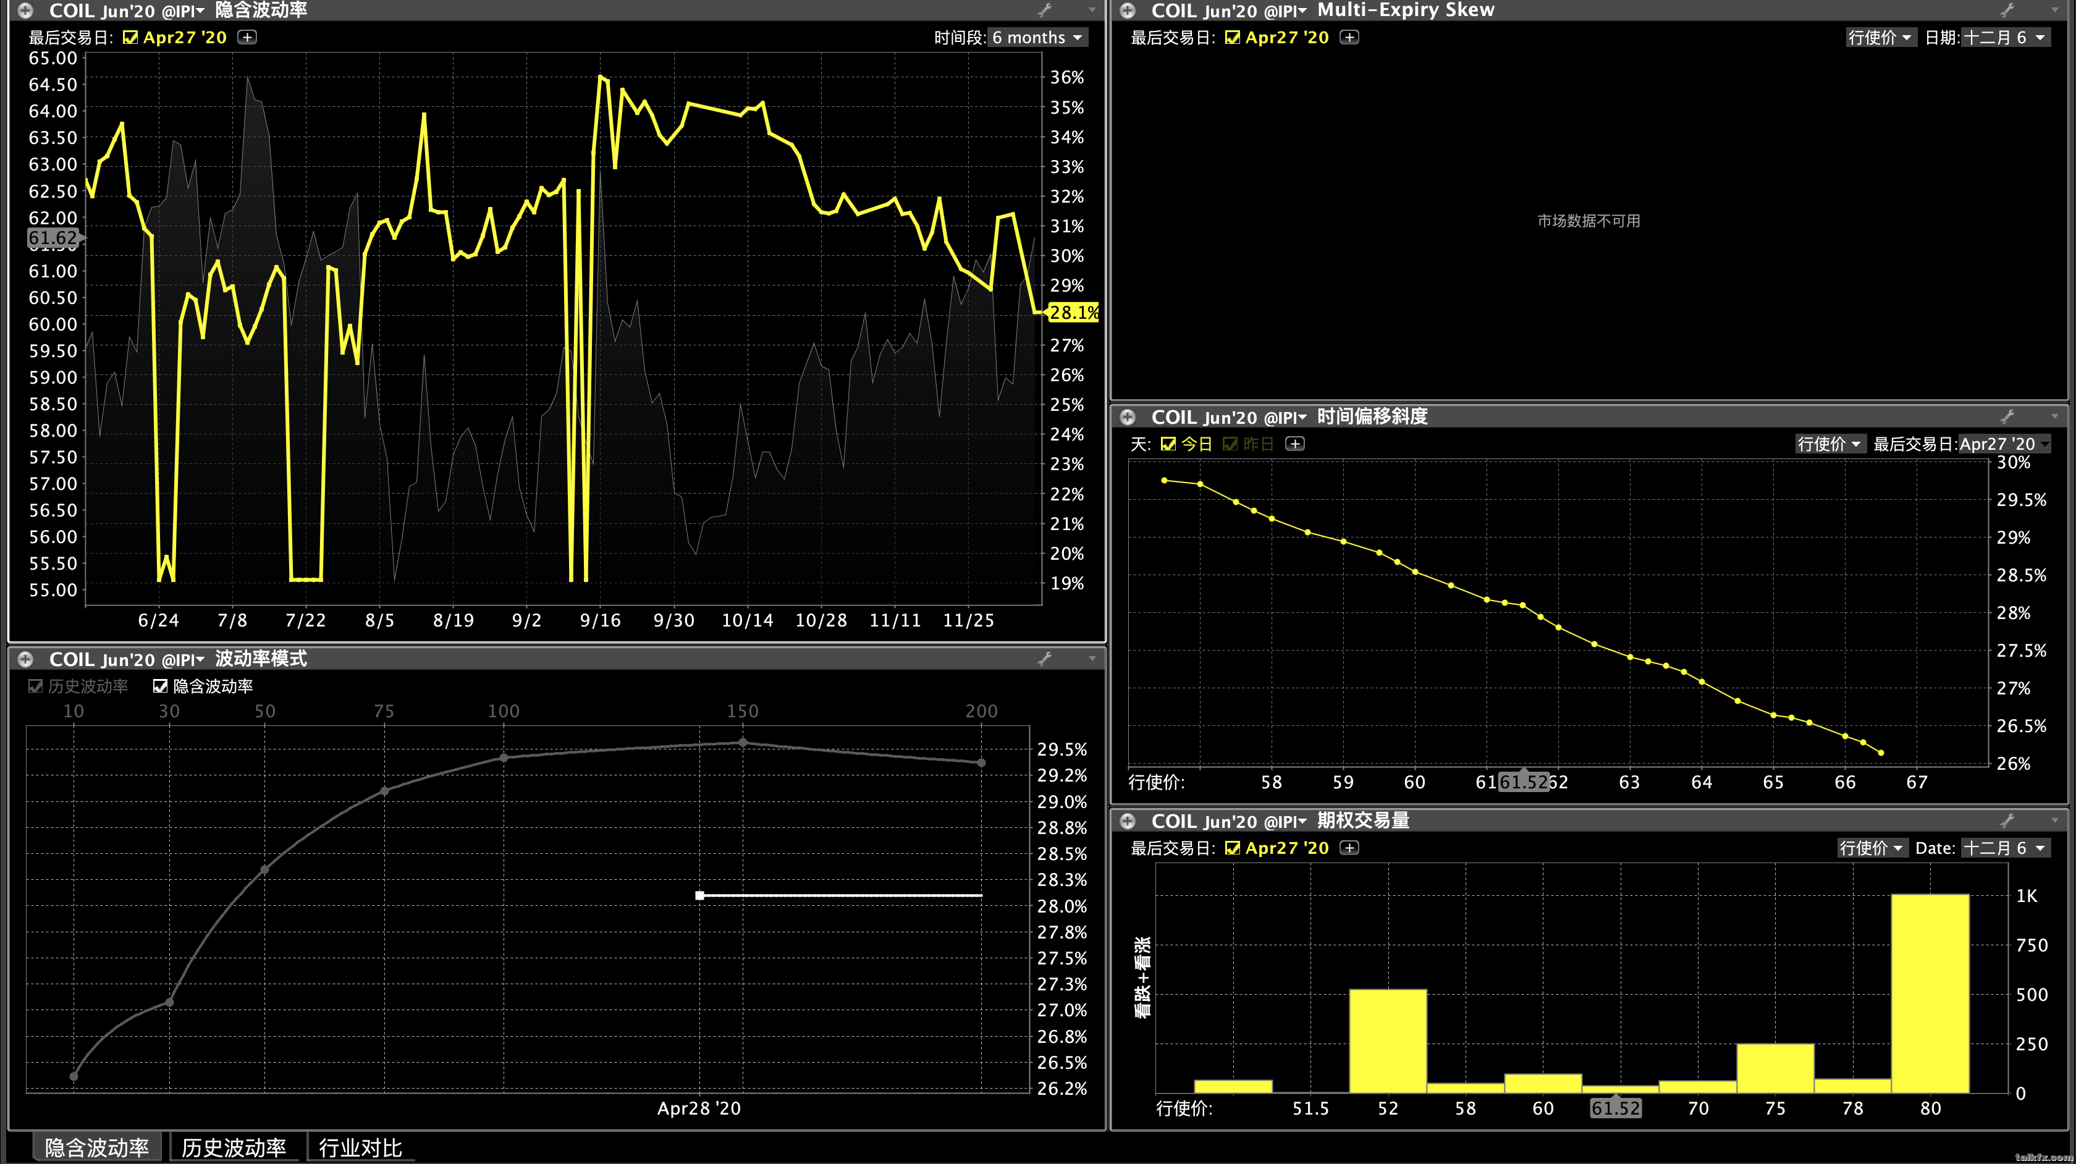Open the COIL Jun'20 @IPI dropdown in the 隐含波动率 panel

click(x=127, y=11)
